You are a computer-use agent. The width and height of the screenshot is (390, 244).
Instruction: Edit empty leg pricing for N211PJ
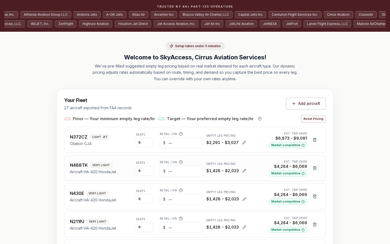[244, 227]
